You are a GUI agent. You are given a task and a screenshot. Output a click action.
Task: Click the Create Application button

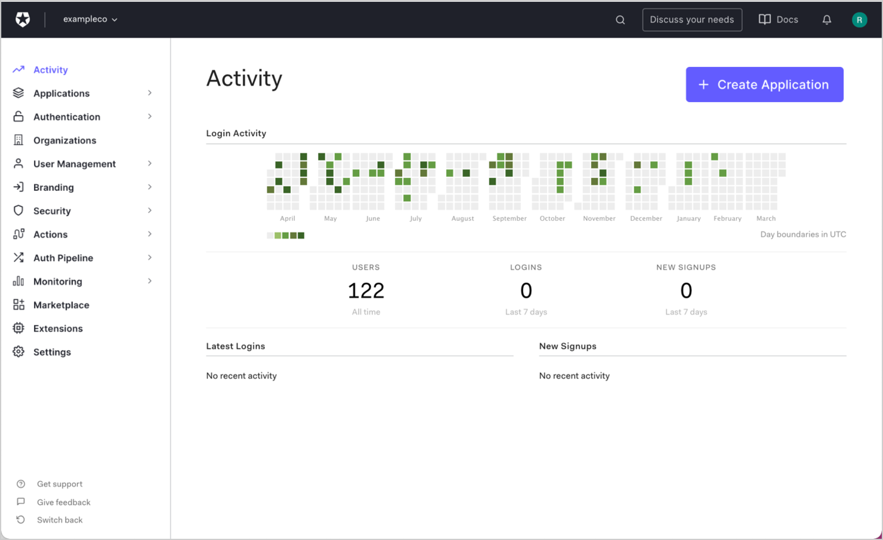pos(764,84)
